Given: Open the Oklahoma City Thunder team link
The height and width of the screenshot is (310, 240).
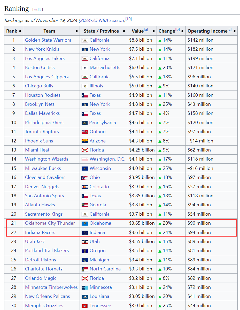Looking at the screenshot, I should pyautogui.click(x=50, y=223).
